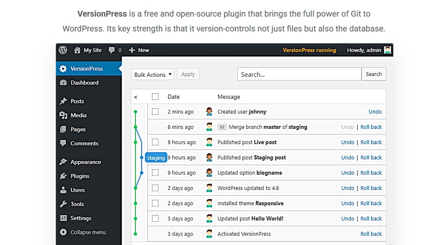
Task: Click author avatar on Merge branch row
Action: coord(209,127)
